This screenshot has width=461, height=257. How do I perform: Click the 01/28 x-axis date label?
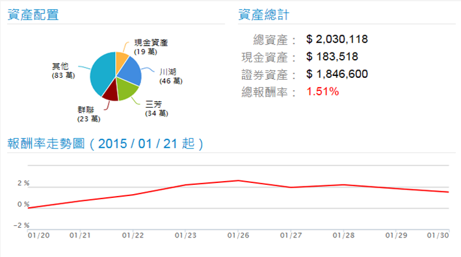343,236
